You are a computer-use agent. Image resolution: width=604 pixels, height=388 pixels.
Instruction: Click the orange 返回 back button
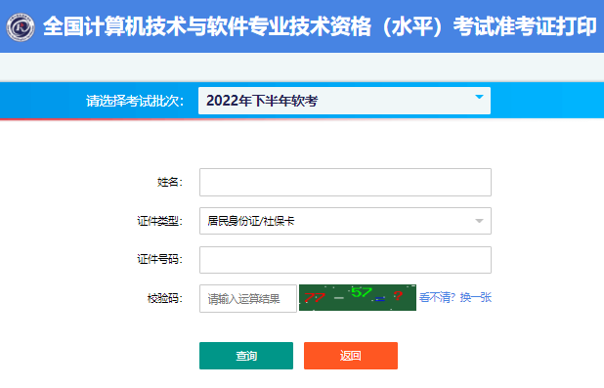point(351,356)
